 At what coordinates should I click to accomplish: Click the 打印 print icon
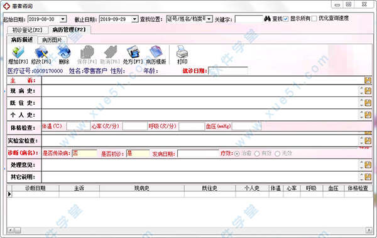(x=182, y=52)
